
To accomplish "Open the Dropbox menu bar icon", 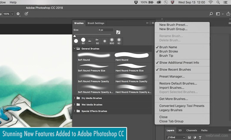I will click(136, 2).
